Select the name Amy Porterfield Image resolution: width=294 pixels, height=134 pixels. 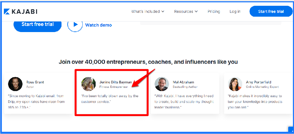click(x=259, y=82)
